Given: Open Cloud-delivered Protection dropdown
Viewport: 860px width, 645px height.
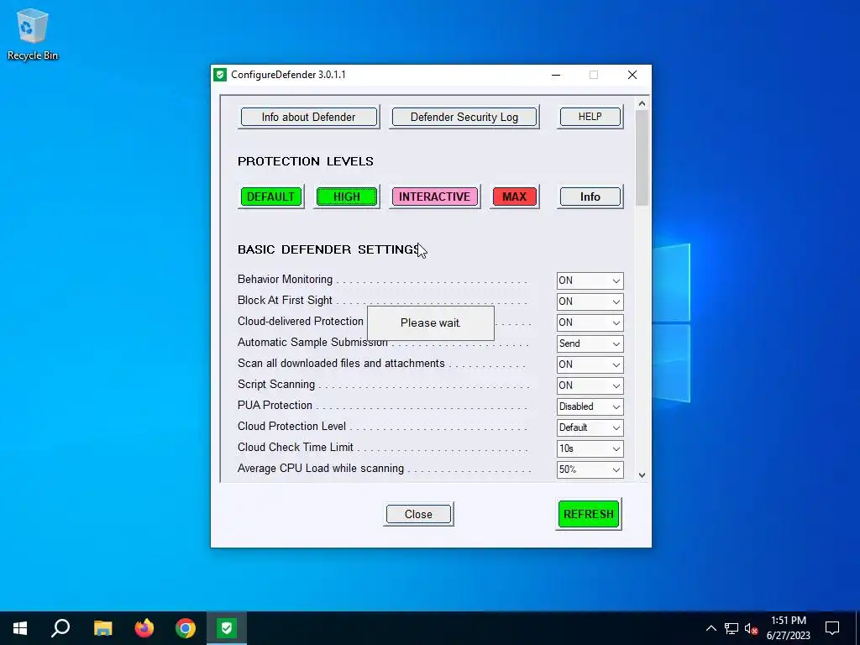Looking at the screenshot, I should click(x=590, y=322).
